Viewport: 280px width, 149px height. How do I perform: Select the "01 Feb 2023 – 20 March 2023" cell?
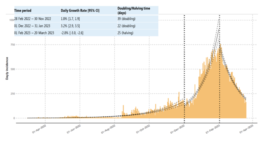tap(34, 33)
